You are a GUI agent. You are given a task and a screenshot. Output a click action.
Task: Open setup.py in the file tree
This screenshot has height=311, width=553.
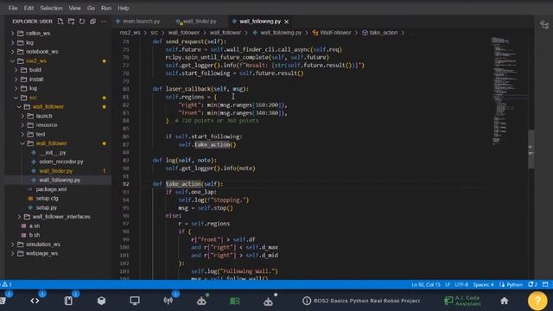(x=46, y=207)
